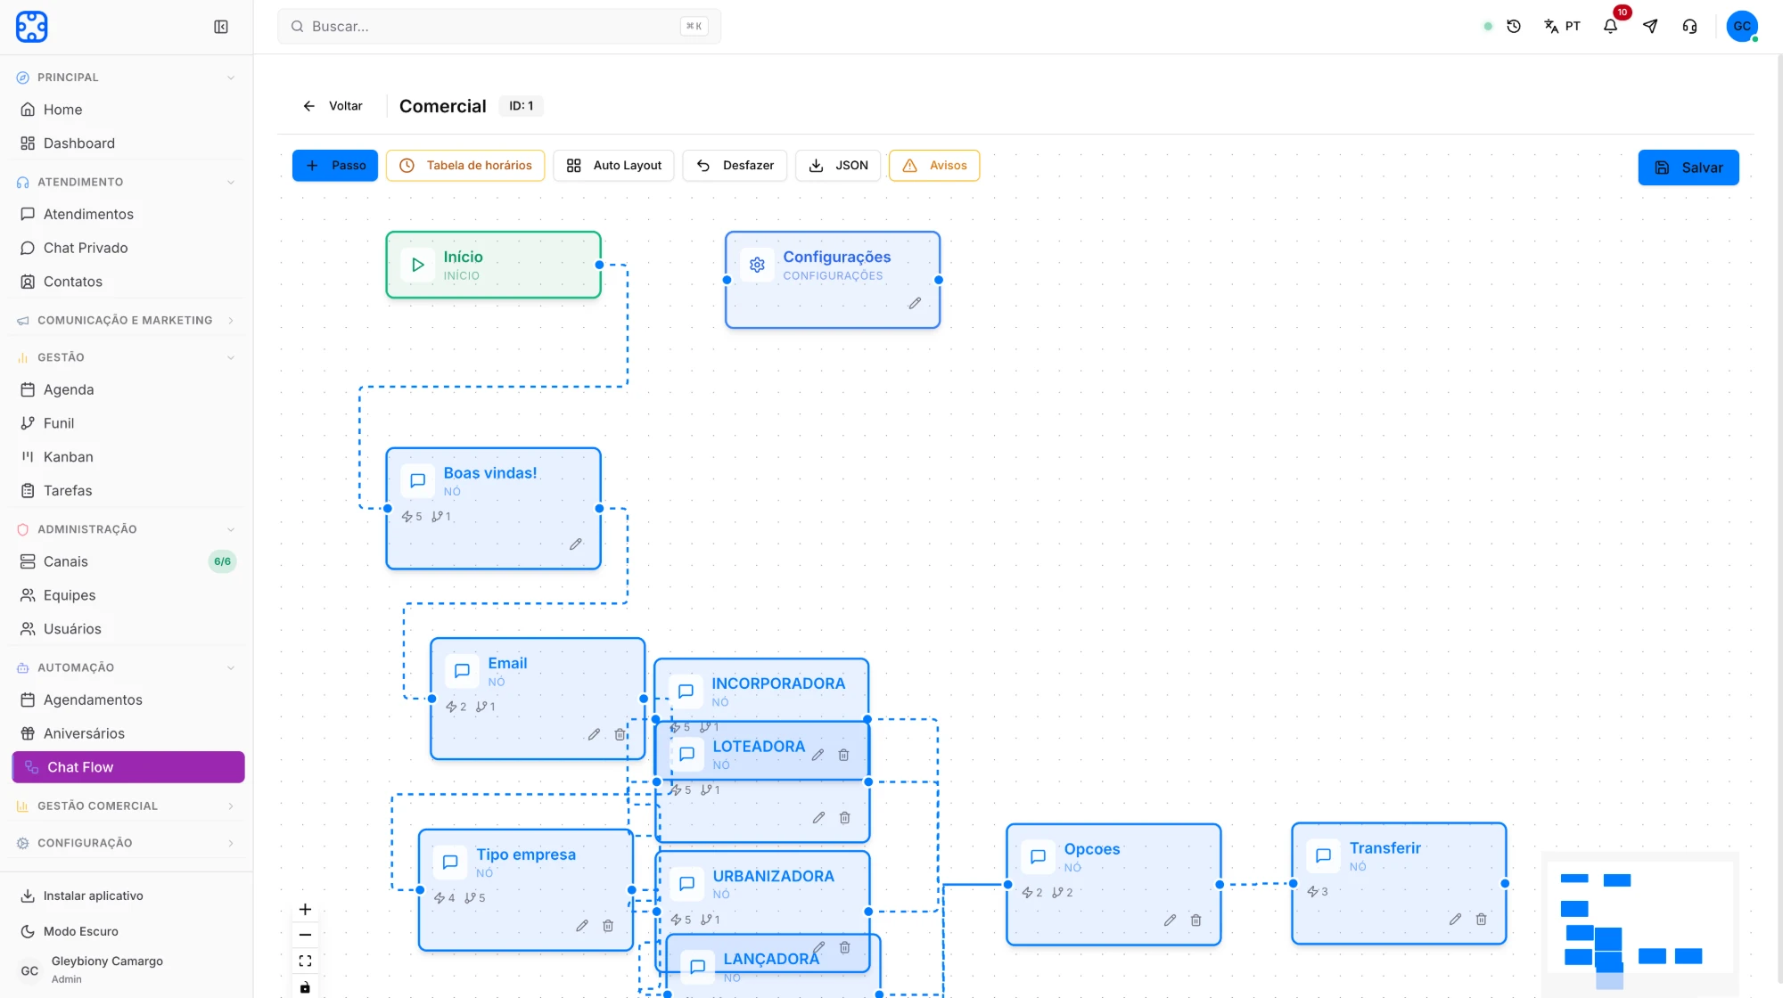
Task: Open the Avisos warnings
Action: 934,166
